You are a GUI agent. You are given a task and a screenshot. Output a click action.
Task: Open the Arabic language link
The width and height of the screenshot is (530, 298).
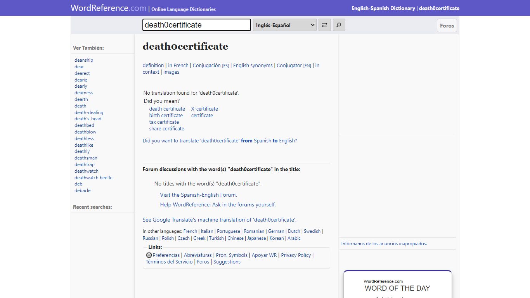coord(294,238)
